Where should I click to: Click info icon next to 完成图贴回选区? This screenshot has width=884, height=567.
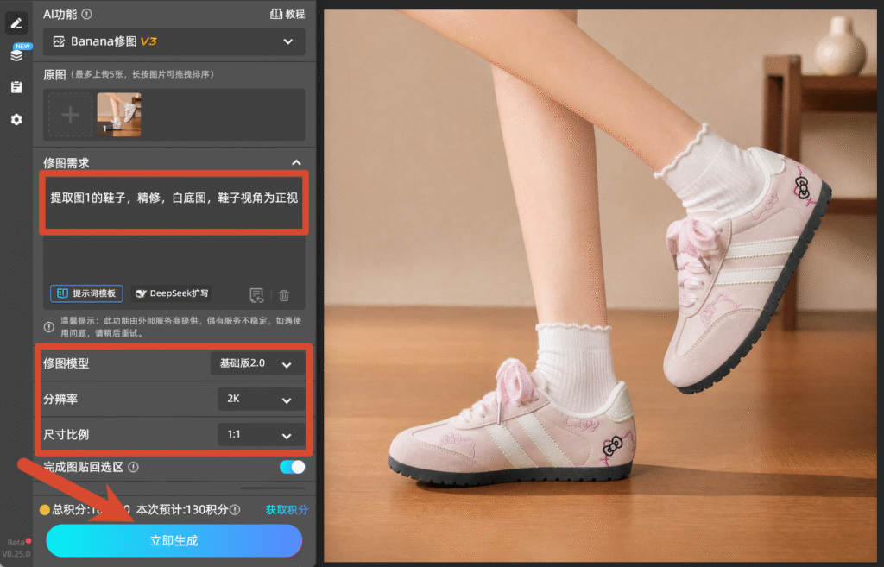click(x=134, y=467)
